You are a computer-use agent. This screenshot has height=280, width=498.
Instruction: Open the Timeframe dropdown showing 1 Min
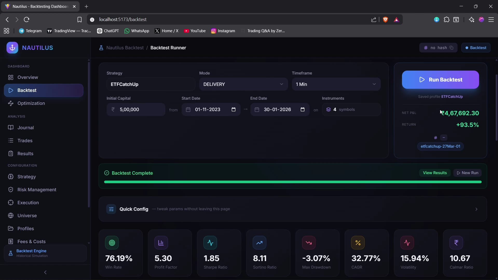point(336,84)
